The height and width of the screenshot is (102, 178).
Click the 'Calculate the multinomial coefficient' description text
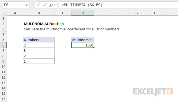(72, 29)
